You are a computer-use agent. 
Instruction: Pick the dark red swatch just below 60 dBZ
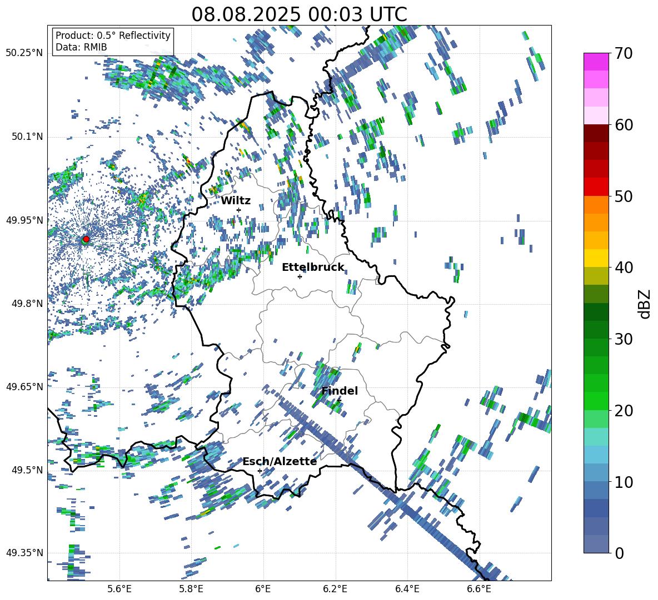click(596, 133)
